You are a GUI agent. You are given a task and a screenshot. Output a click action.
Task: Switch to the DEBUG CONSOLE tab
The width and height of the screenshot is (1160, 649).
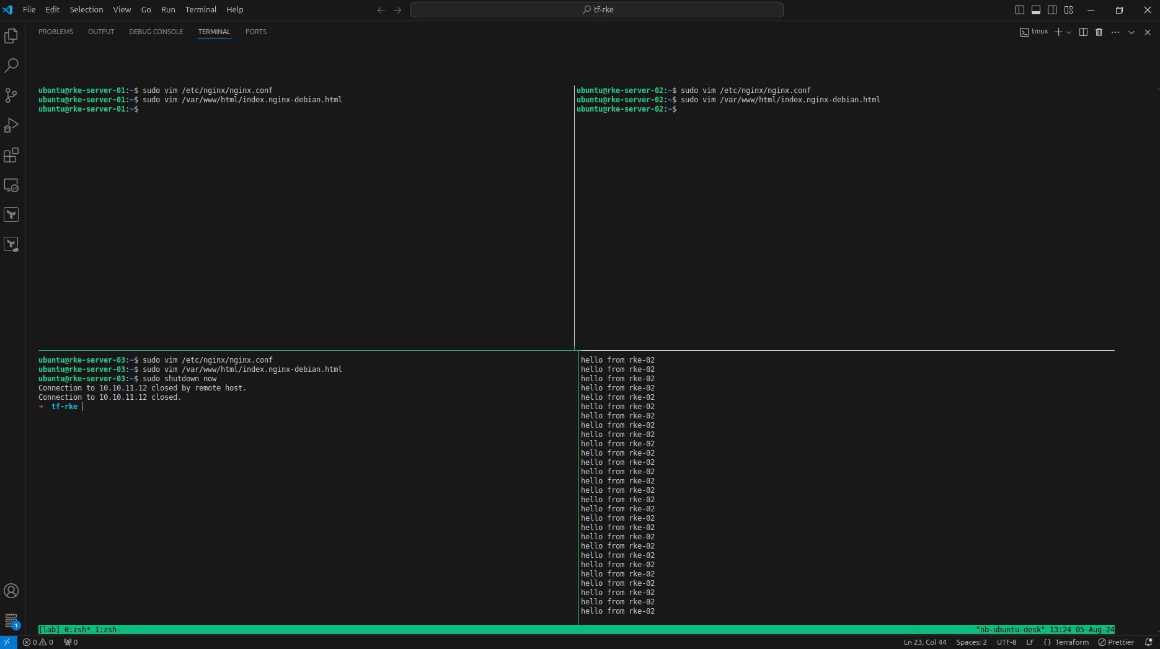(156, 32)
